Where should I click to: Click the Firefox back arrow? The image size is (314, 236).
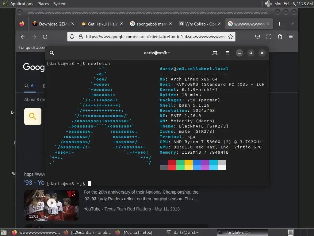point(23,37)
